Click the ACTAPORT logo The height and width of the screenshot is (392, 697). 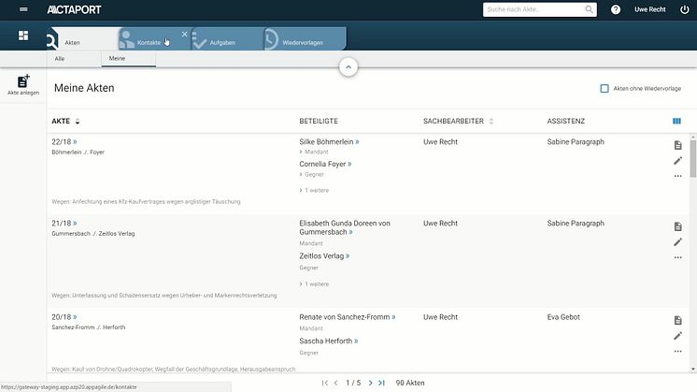(74, 9)
